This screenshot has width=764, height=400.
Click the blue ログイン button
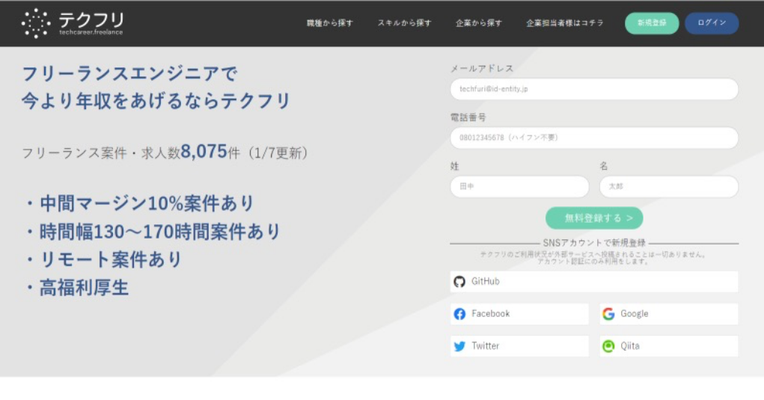pos(712,23)
